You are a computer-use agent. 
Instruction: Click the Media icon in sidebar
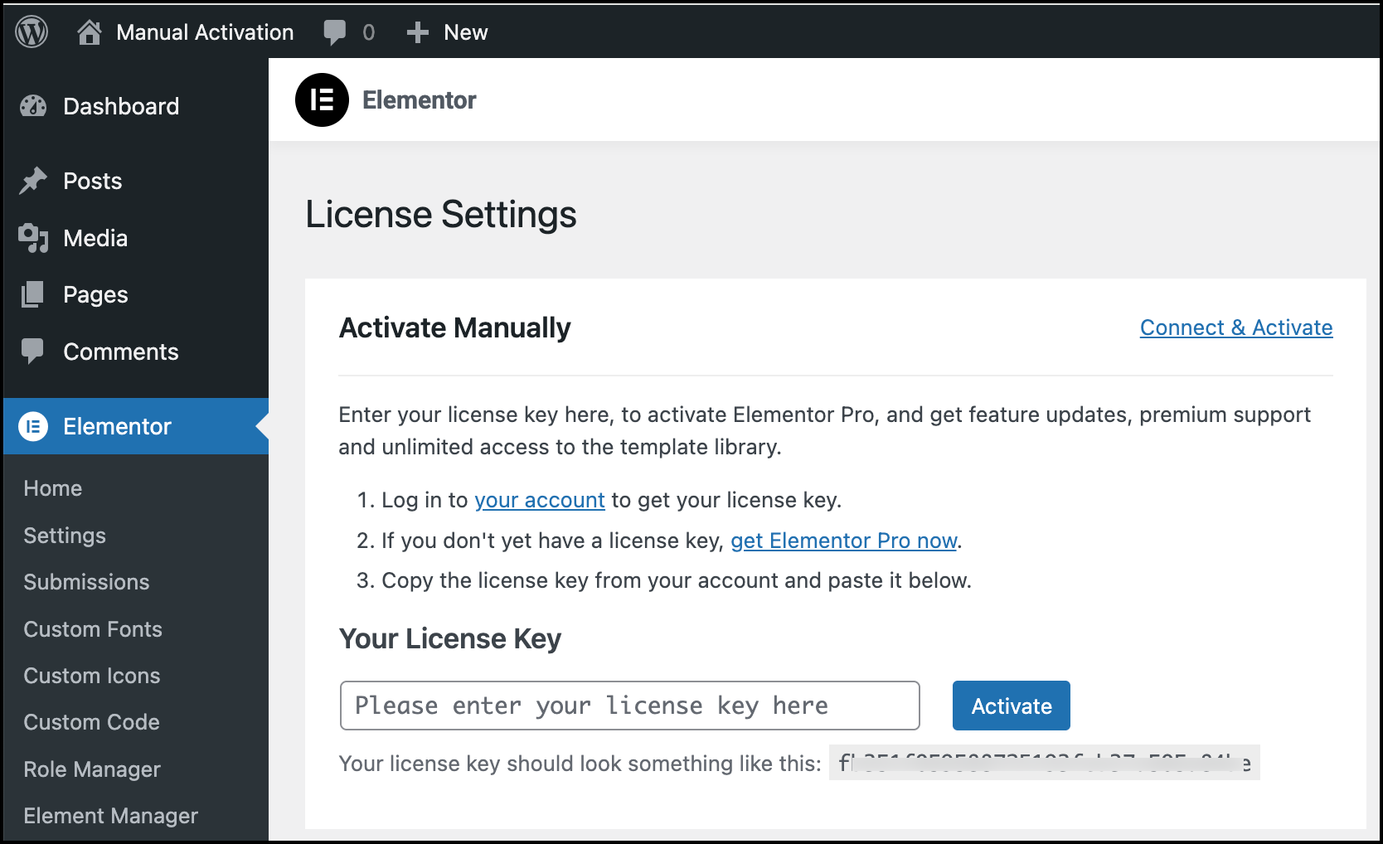33,238
